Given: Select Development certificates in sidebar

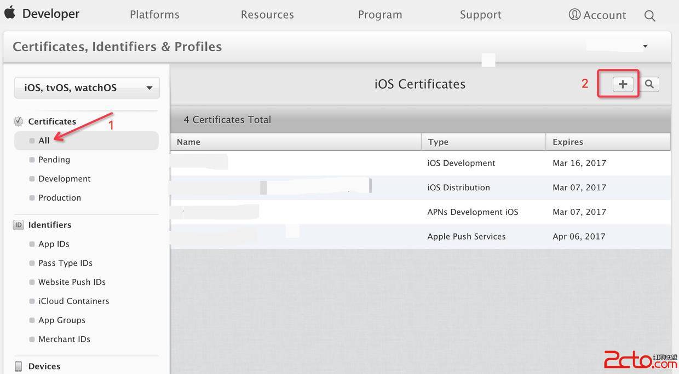Looking at the screenshot, I should 65,179.
